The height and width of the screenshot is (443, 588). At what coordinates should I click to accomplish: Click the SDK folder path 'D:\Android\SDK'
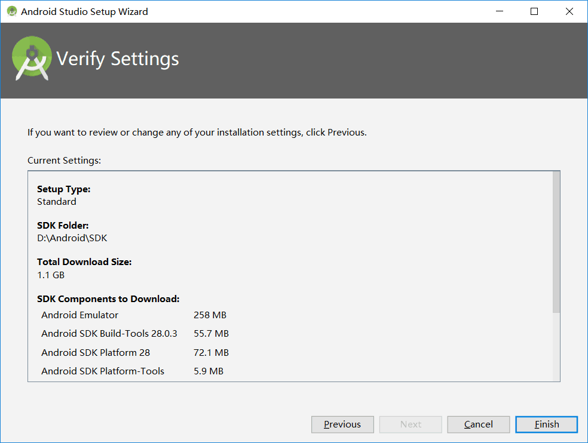72,238
